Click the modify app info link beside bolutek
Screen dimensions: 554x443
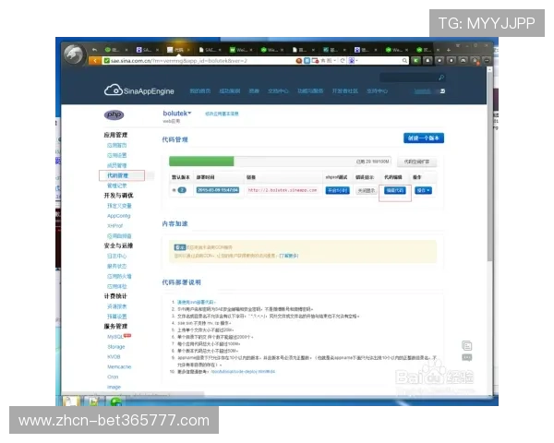pos(222,114)
